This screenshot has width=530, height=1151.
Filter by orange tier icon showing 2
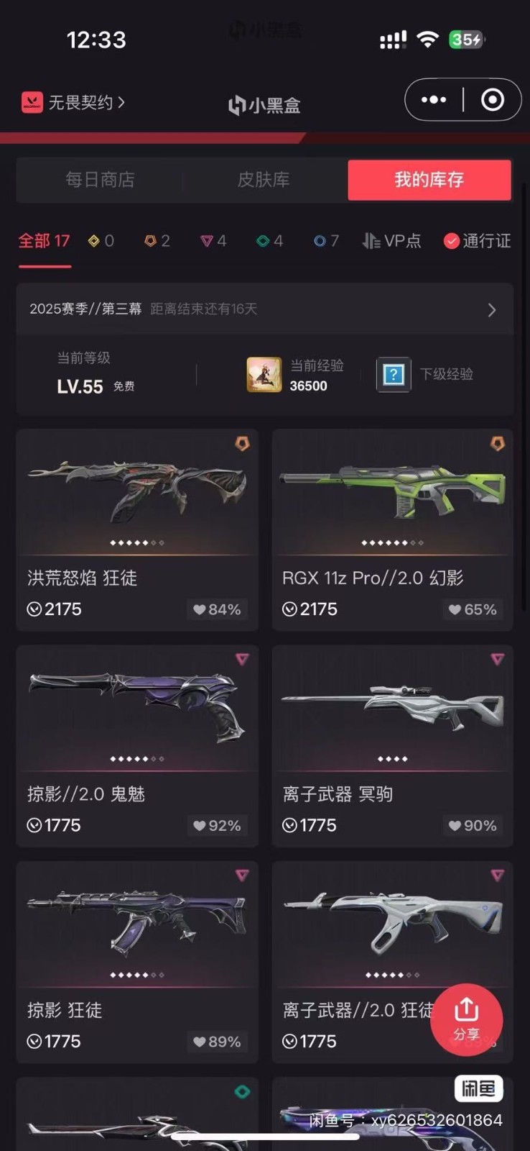pos(157,241)
